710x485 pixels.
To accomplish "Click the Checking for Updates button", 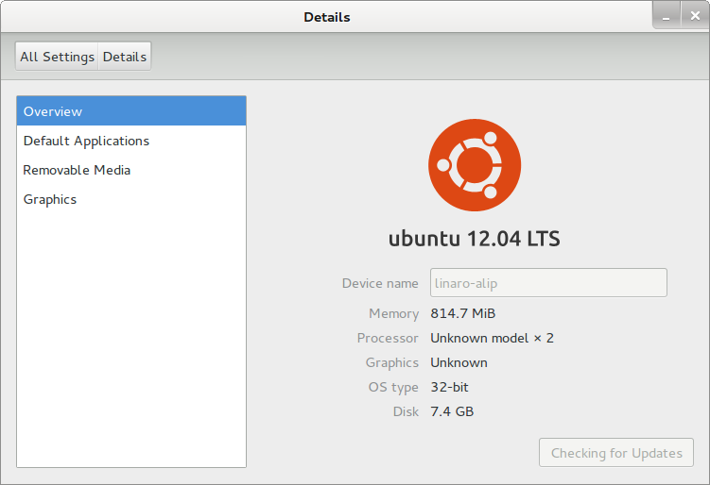I will click(616, 453).
